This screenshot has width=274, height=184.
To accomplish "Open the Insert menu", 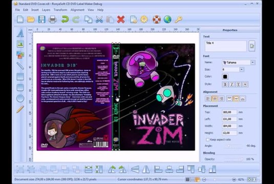I will (35, 10).
